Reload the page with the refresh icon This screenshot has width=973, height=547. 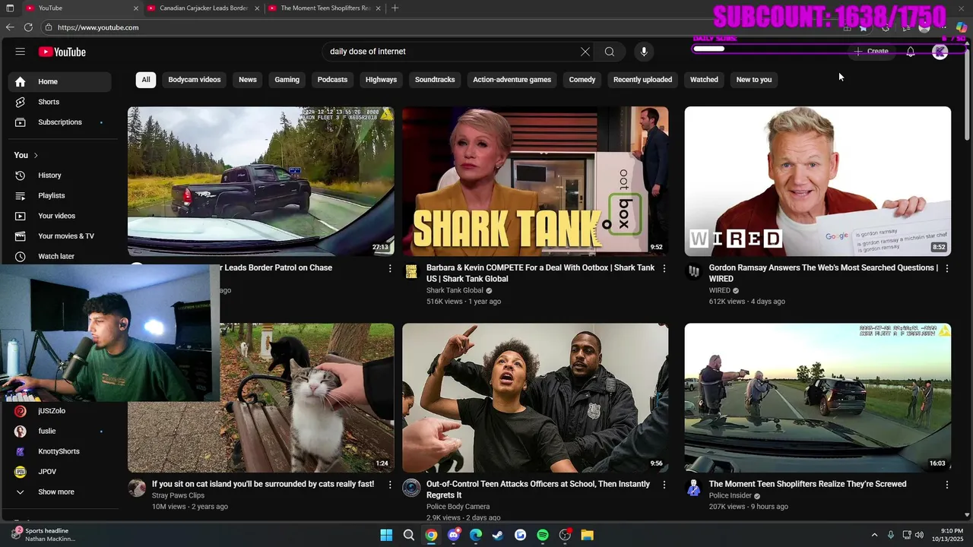pyautogui.click(x=28, y=27)
